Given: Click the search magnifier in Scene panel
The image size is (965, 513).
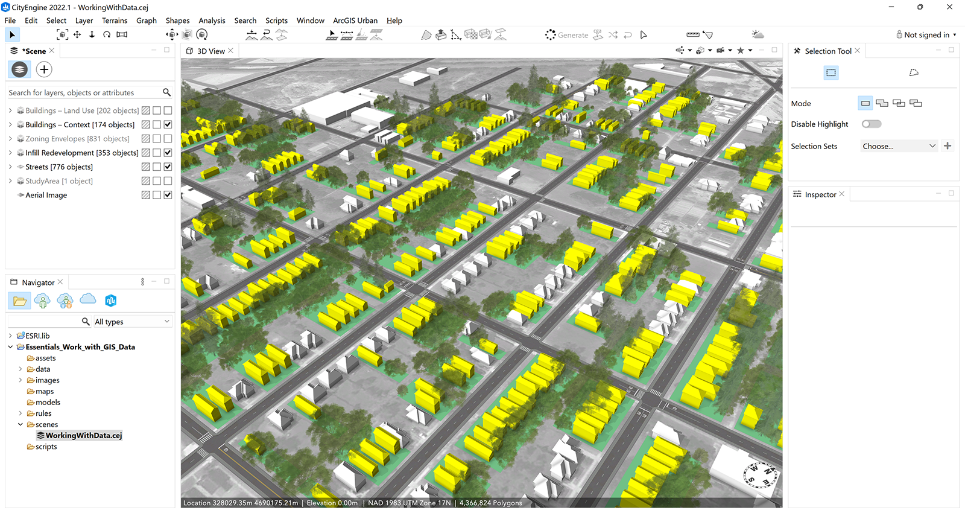Looking at the screenshot, I should click(166, 92).
